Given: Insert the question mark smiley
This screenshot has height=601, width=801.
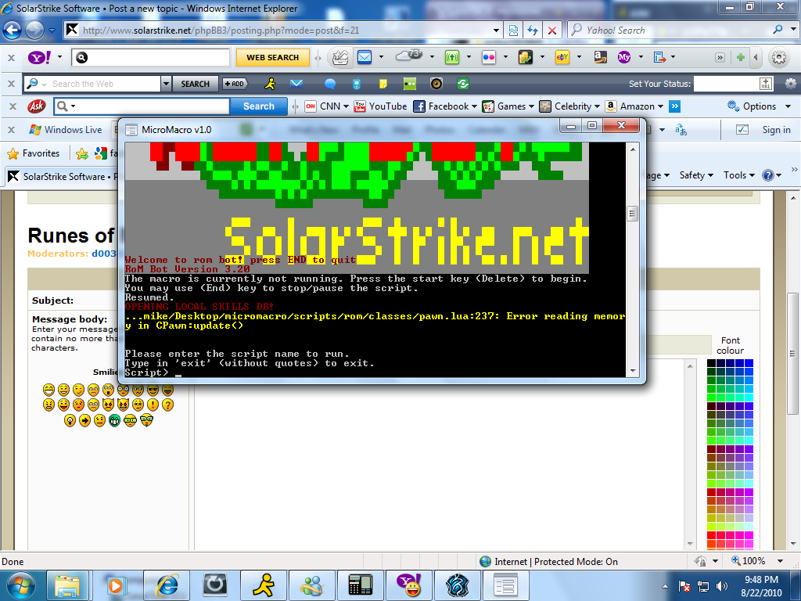Looking at the screenshot, I should tap(167, 405).
